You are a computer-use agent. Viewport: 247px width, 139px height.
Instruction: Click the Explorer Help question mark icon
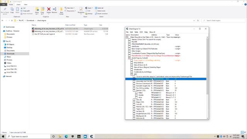coord(245,4)
